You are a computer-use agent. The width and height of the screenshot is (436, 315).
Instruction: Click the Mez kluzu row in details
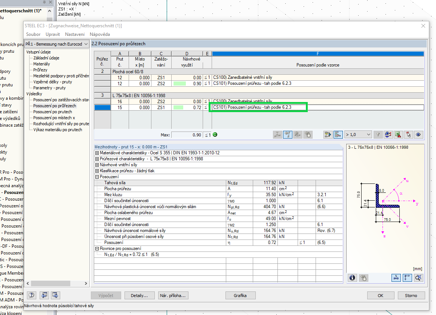coord(218,195)
